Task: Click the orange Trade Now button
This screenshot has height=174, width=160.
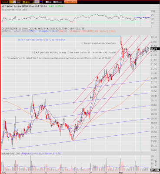Action: coord(71,2)
